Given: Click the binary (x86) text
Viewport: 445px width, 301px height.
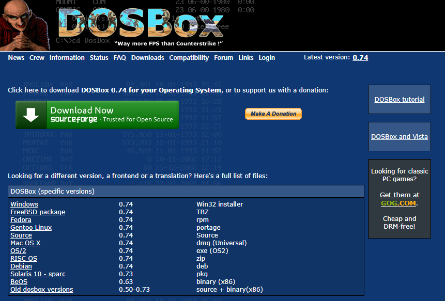Looking at the screenshot, I should (x=216, y=282).
